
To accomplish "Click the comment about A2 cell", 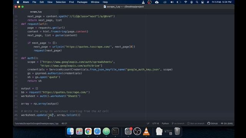I will tap(65, 111).
